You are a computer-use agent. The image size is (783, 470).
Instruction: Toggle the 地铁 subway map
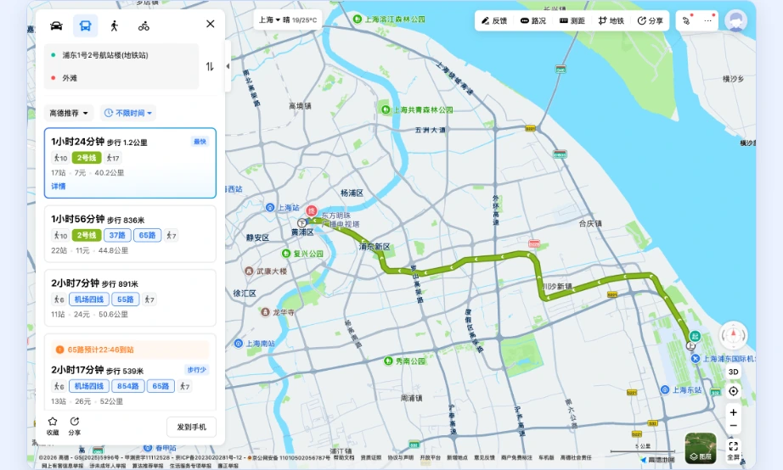(611, 20)
